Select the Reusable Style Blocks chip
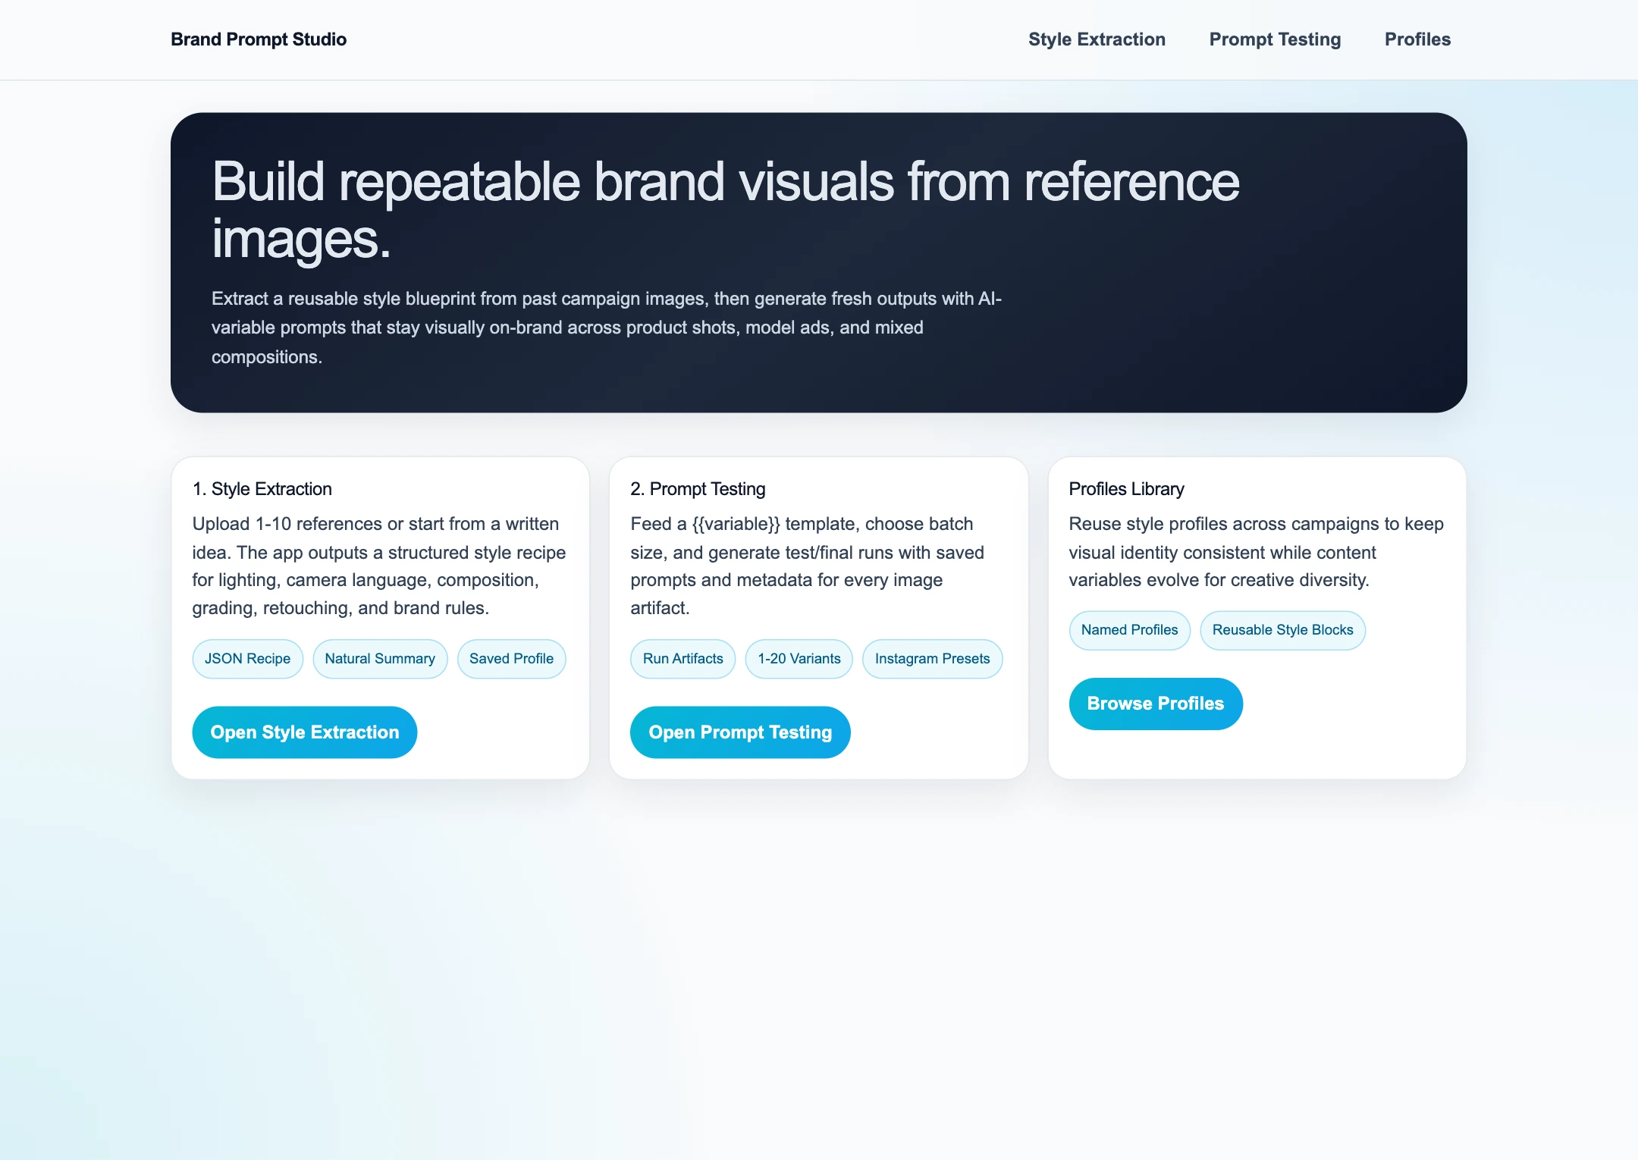The height and width of the screenshot is (1160, 1638). click(1283, 630)
